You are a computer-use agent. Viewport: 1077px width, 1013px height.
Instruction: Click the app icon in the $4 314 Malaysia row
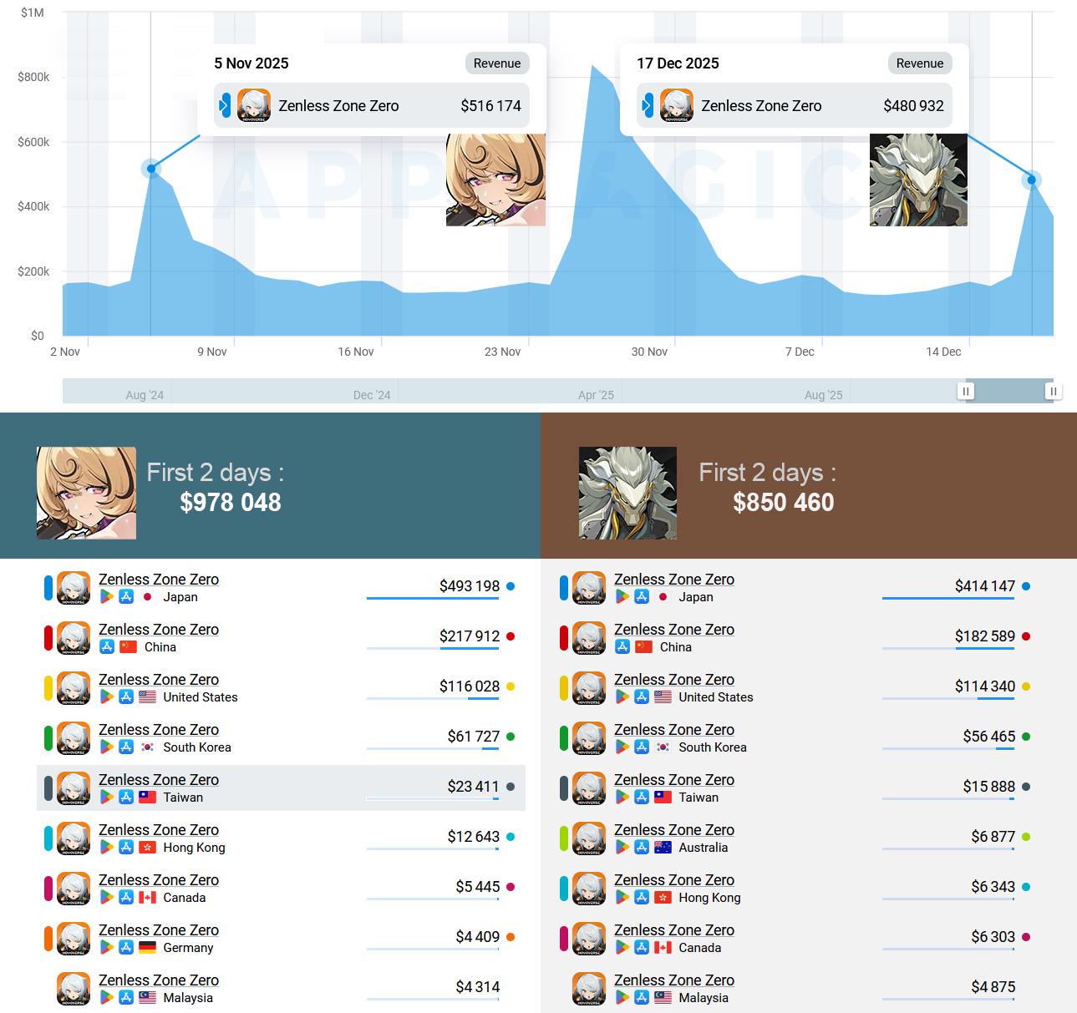pos(74,989)
